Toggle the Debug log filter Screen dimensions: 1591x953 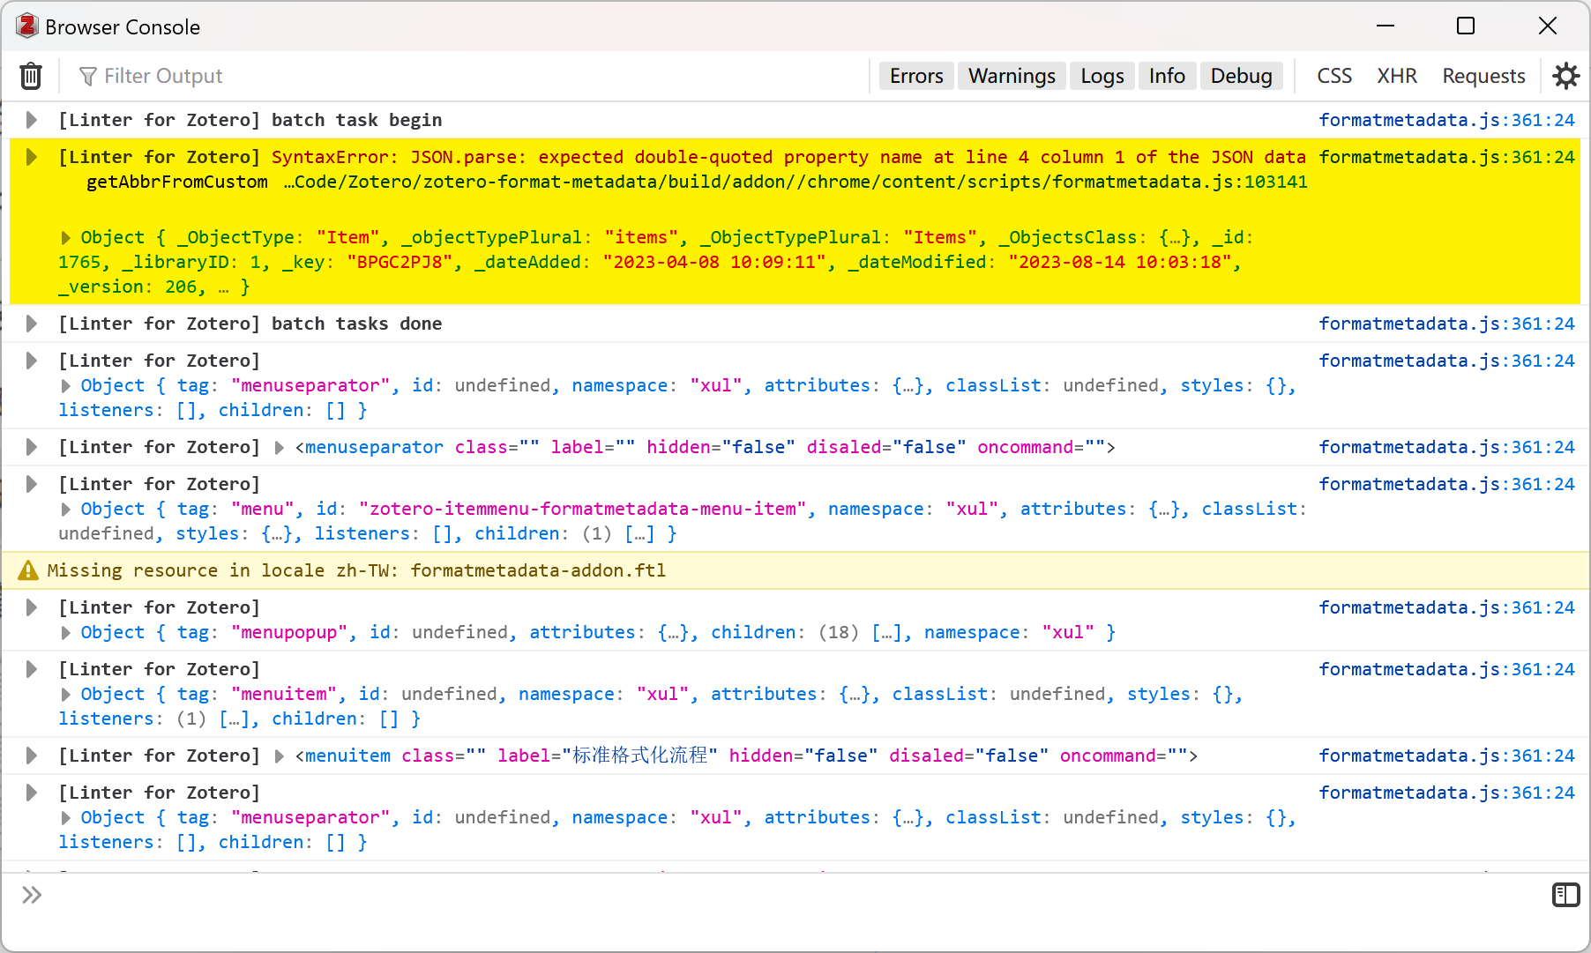coord(1241,76)
